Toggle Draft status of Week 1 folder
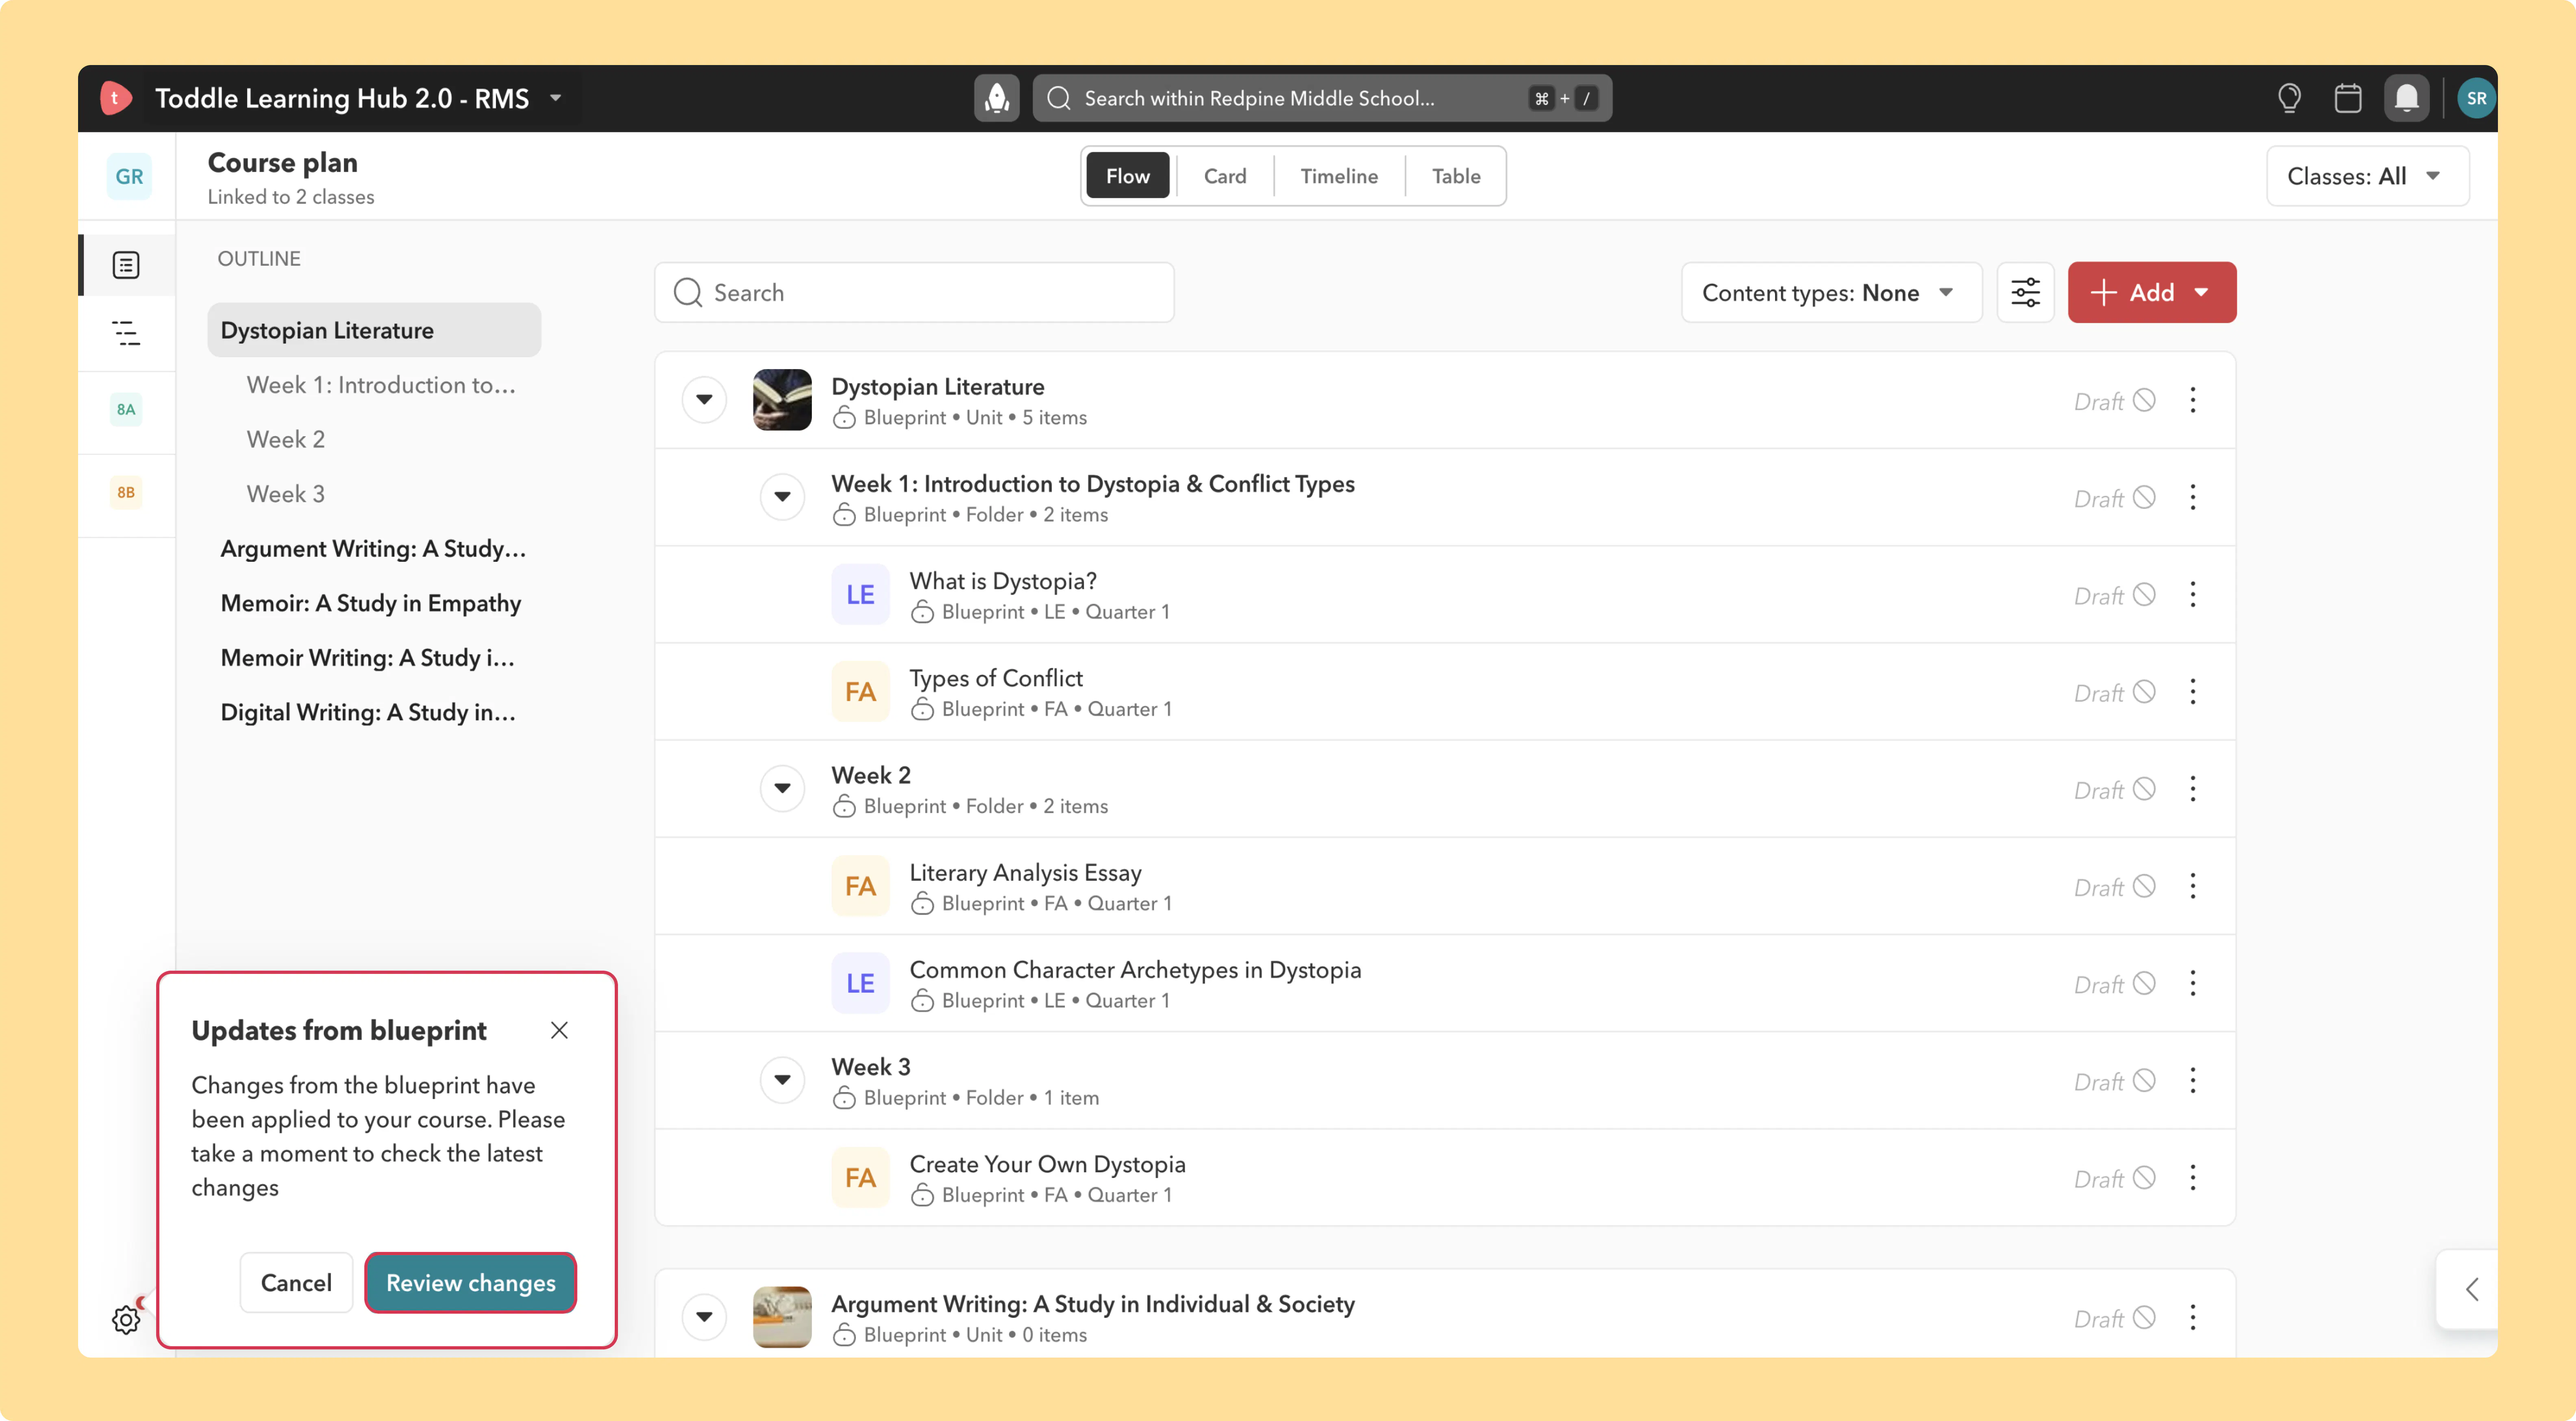Image resolution: width=2576 pixels, height=1421 pixels. [x=2114, y=498]
